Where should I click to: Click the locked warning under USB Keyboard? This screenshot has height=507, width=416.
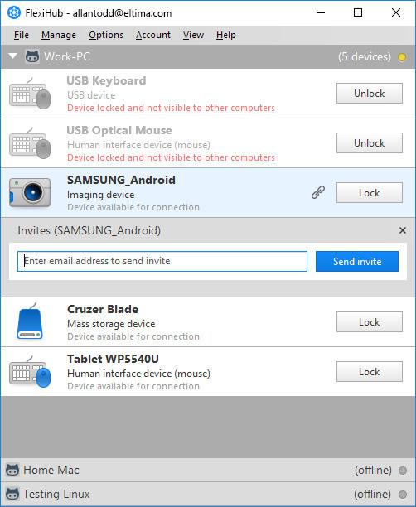click(171, 108)
